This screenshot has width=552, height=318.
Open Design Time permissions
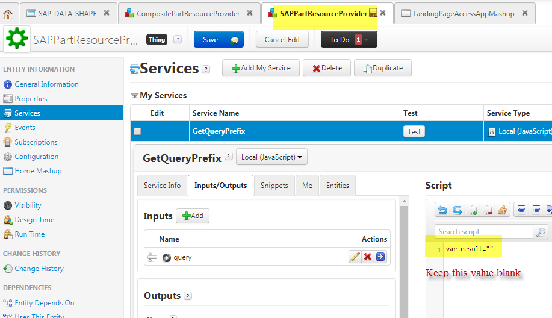pos(34,219)
